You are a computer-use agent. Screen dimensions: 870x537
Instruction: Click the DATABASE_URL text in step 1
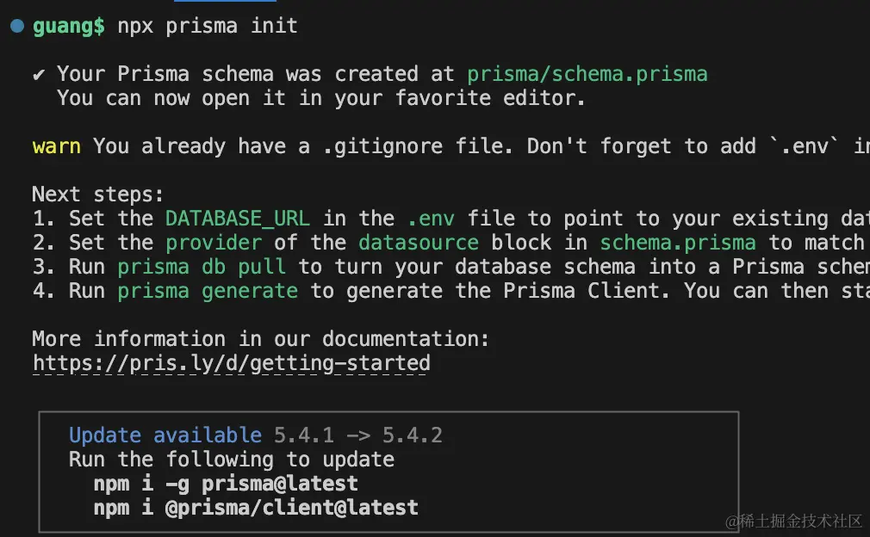pos(237,219)
